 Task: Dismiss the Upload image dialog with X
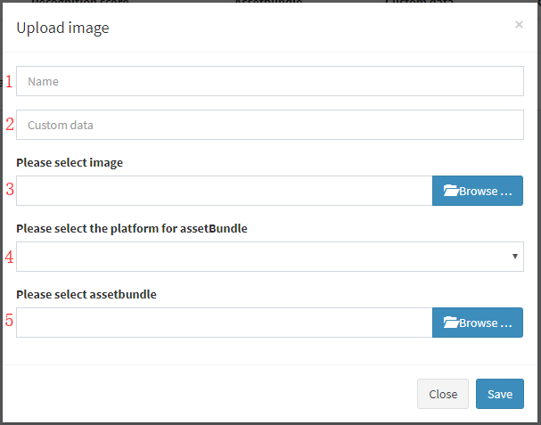click(519, 24)
